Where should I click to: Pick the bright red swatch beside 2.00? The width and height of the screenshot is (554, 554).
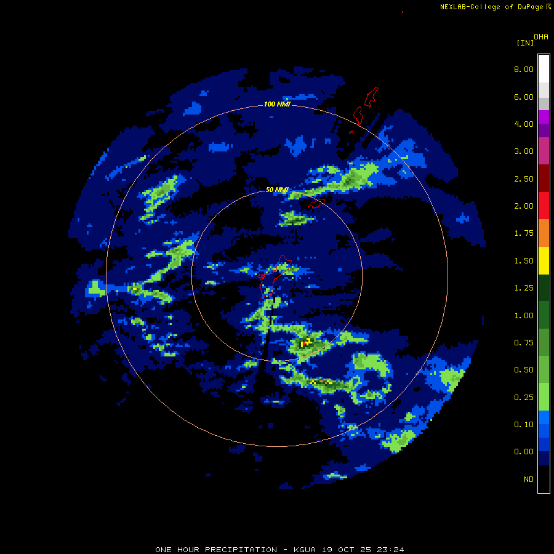click(544, 206)
